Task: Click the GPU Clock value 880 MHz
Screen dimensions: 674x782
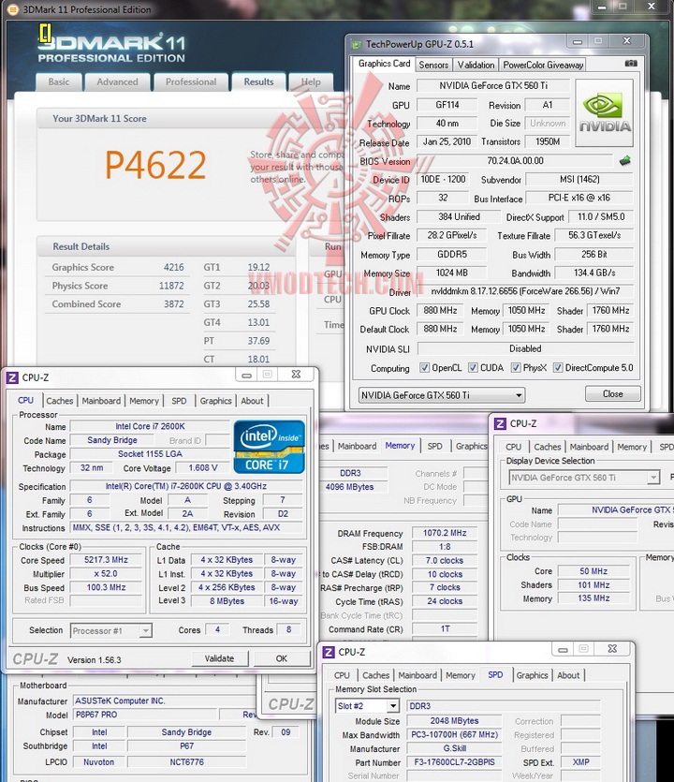Action: click(x=440, y=310)
